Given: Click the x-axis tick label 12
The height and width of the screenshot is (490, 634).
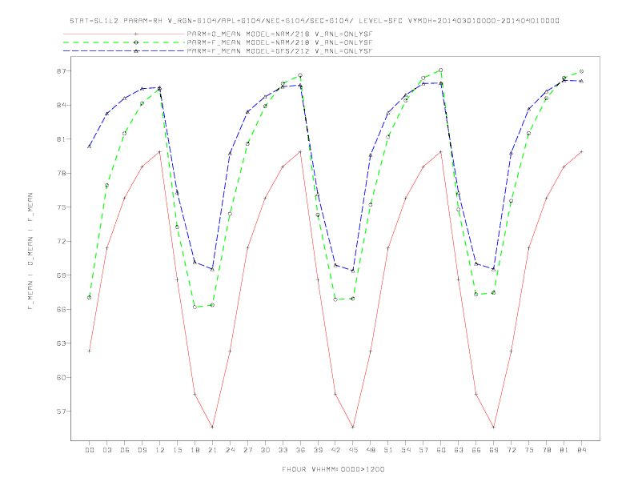Looking at the screenshot, I should click(160, 450).
